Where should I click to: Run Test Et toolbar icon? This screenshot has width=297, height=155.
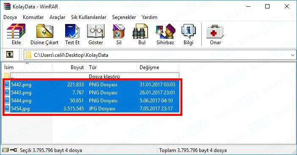[72, 31]
